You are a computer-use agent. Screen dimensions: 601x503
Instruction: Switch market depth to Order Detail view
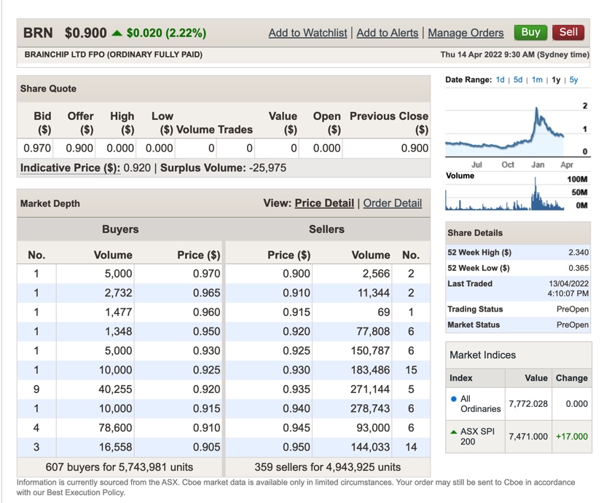(393, 203)
